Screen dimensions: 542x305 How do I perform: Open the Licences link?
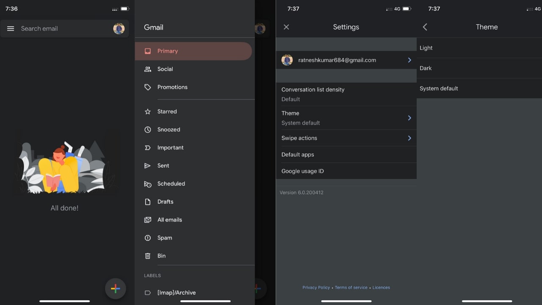click(381, 288)
